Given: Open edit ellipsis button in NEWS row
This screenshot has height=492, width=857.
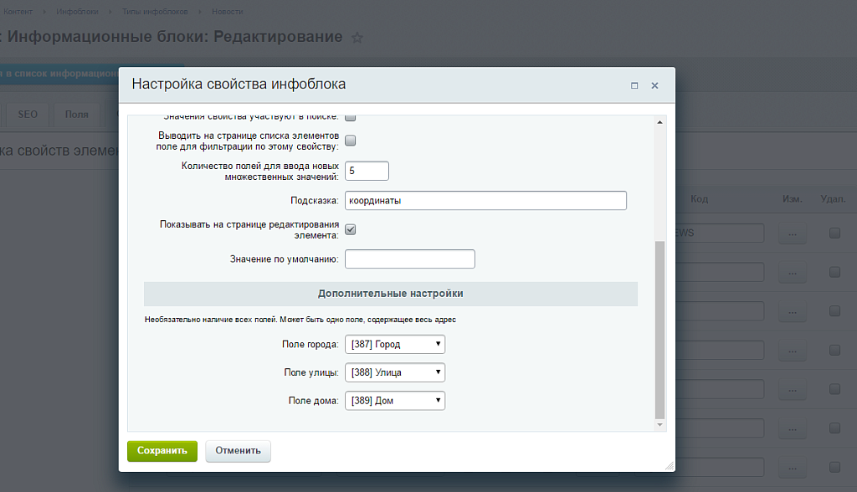Looking at the screenshot, I should tap(793, 233).
